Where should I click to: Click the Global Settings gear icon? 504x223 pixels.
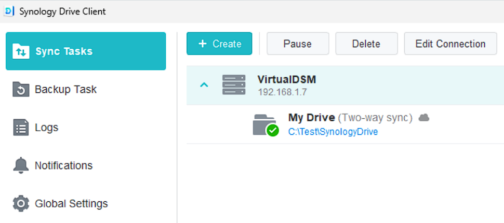tap(21, 203)
